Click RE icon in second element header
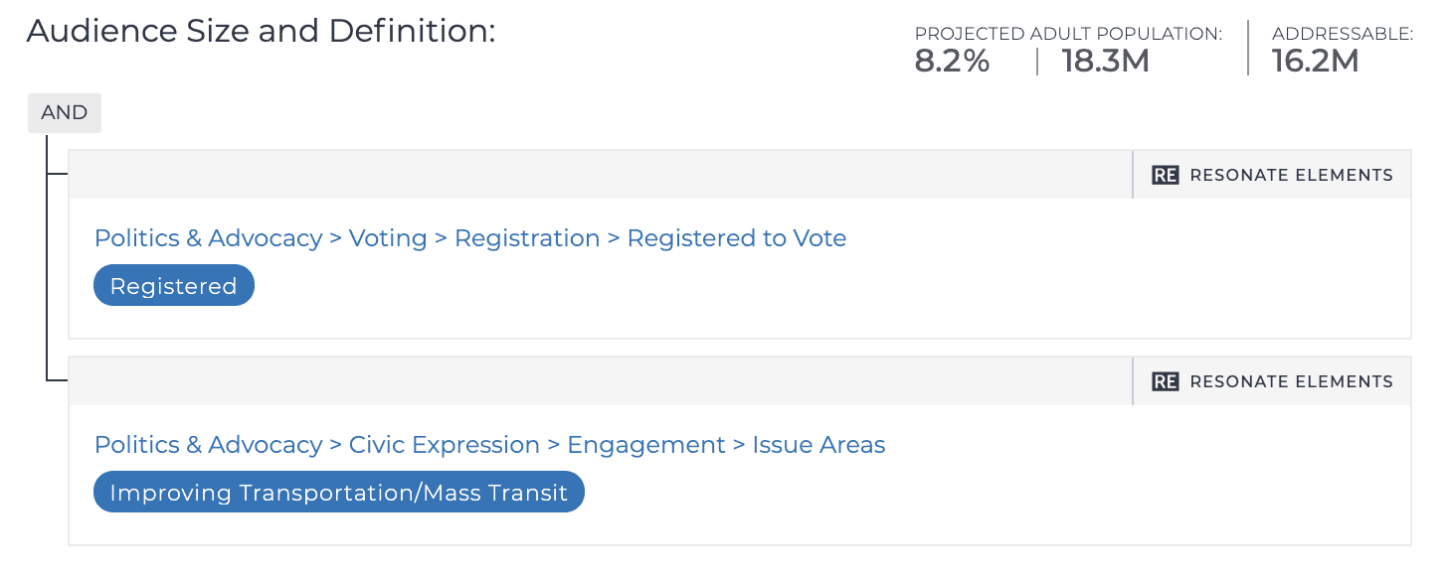Viewport: 1450px width, 580px height. pos(1165,381)
